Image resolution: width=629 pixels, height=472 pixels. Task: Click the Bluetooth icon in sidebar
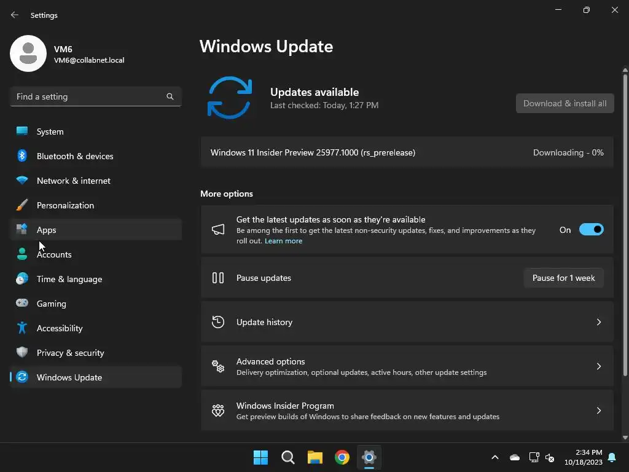point(22,155)
